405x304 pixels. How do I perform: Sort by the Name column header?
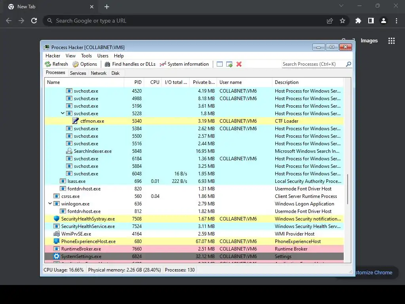point(84,82)
